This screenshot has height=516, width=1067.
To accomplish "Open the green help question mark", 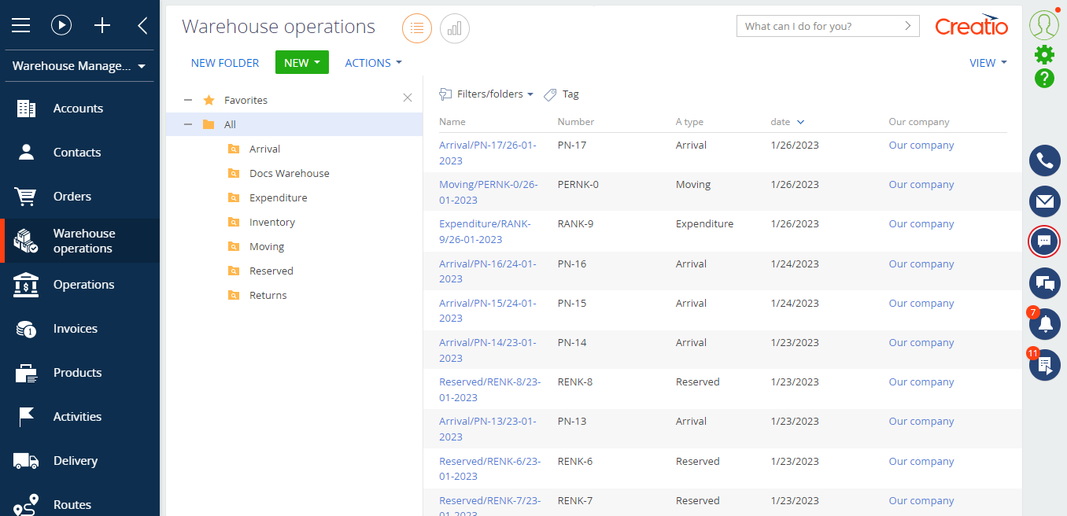I will click(x=1044, y=78).
